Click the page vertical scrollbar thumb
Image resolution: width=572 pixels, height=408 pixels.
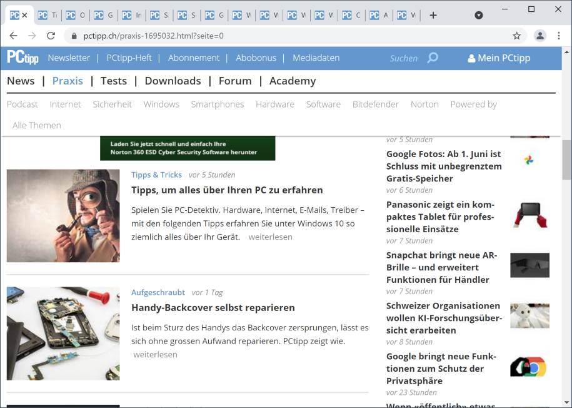pos(566,160)
